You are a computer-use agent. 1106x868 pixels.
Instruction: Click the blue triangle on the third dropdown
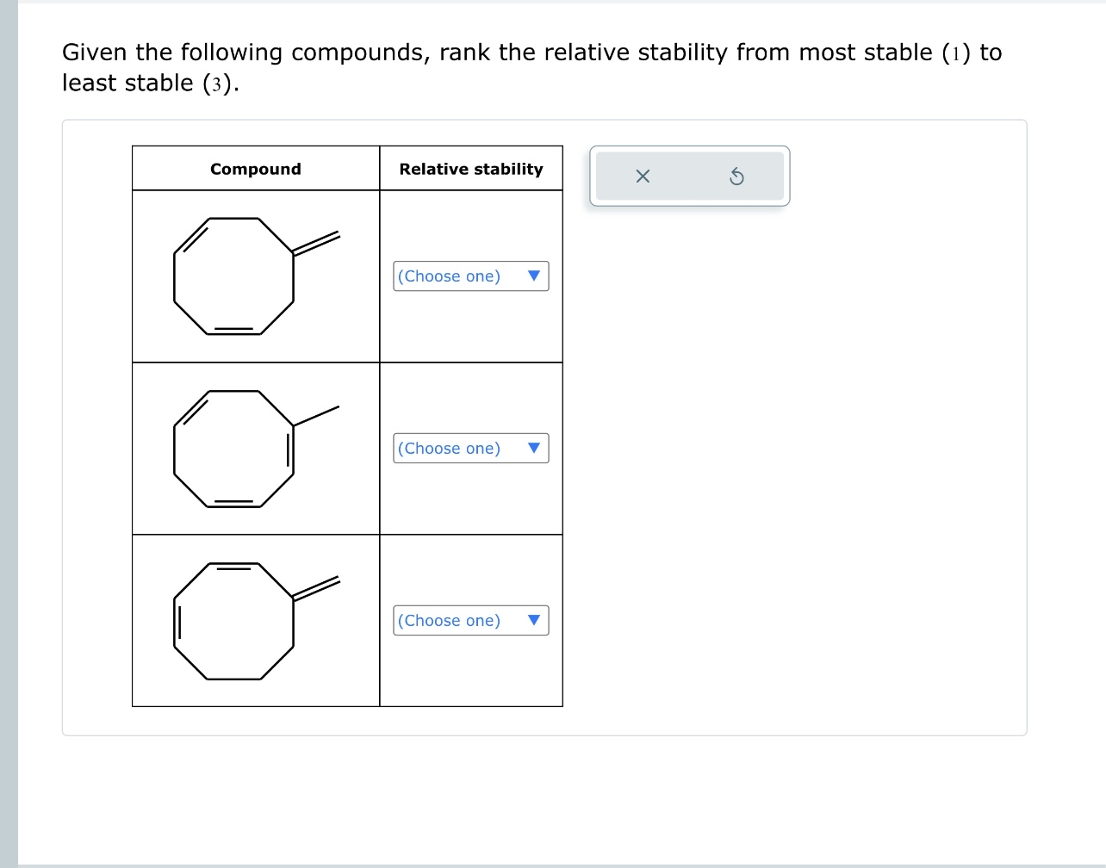(x=534, y=621)
